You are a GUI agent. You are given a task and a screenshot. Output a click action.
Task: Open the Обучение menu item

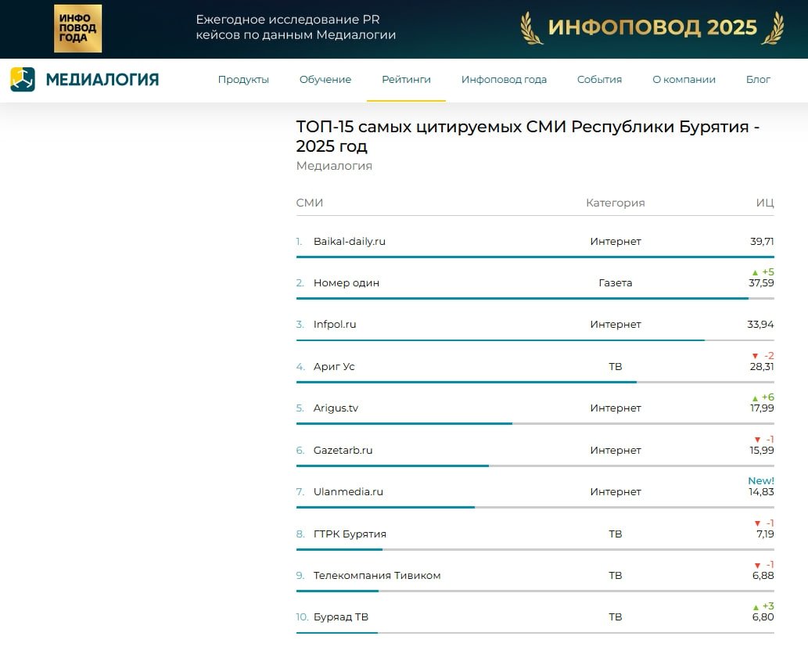(325, 79)
